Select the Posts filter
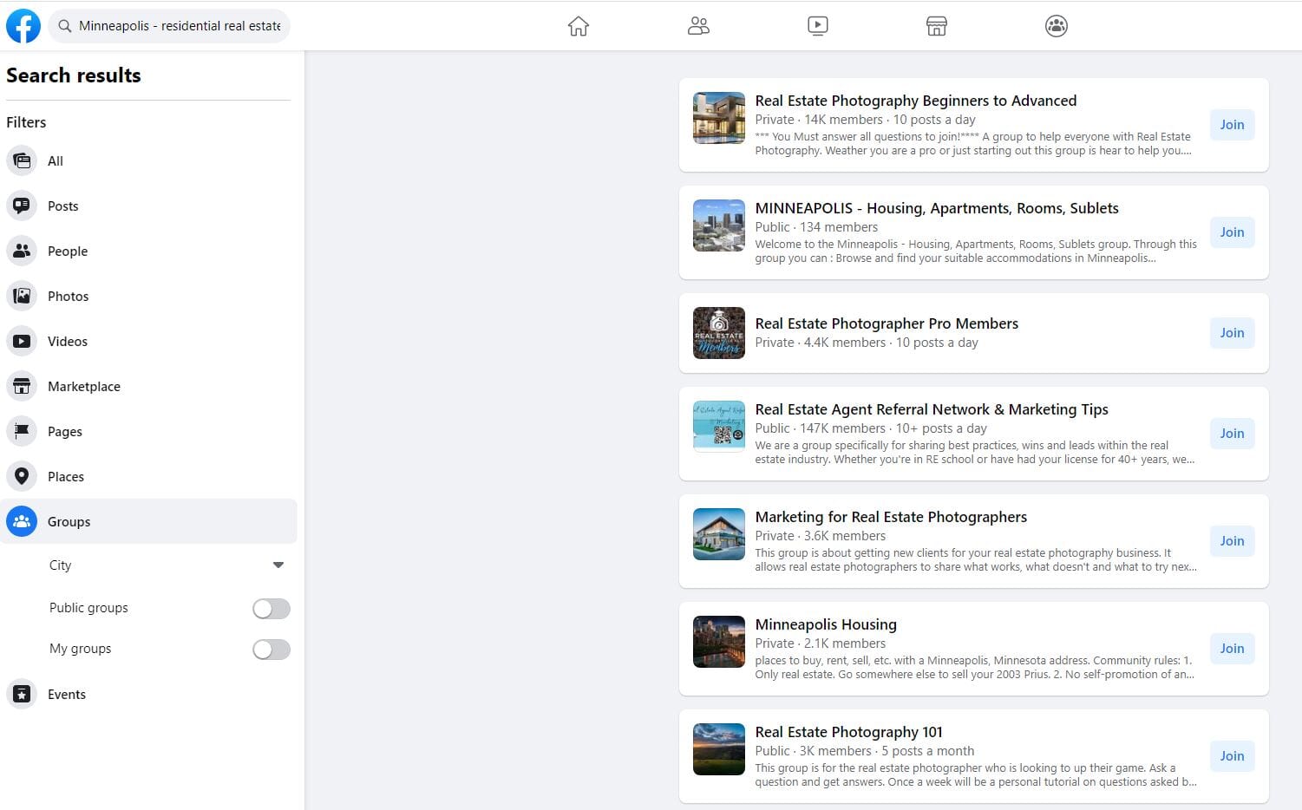Image resolution: width=1302 pixels, height=810 pixels. [x=62, y=206]
